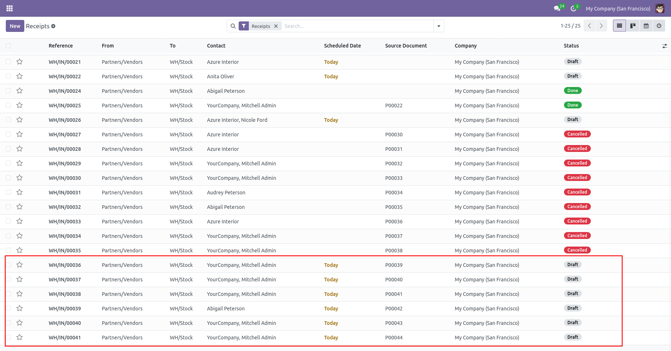Open the activities clock icon with 5 badge
This screenshot has width=671, height=351.
[575, 8]
